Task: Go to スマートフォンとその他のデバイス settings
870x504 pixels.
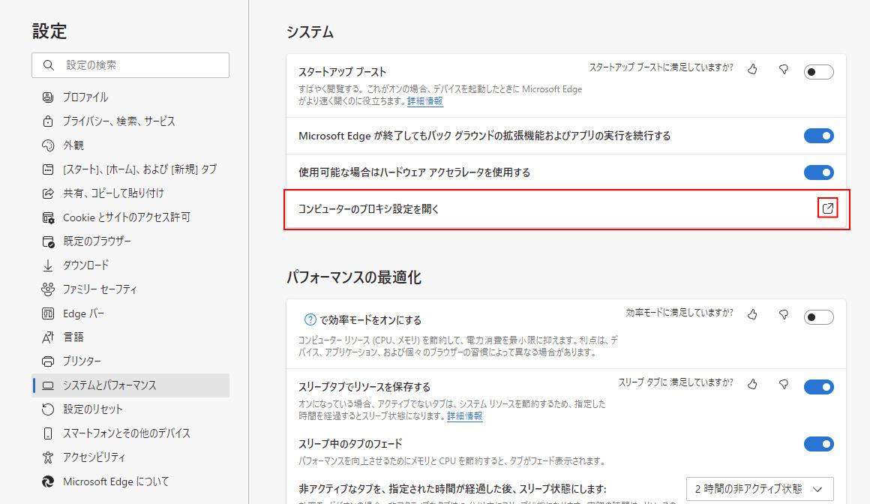Action: pos(130,433)
